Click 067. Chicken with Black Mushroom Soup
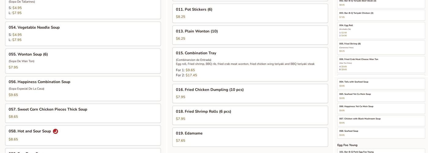Viewport: 428px width, 153px height. pos(381,121)
